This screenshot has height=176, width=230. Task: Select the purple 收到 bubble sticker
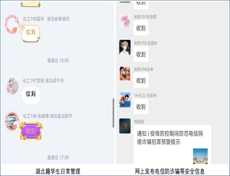(31, 131)
